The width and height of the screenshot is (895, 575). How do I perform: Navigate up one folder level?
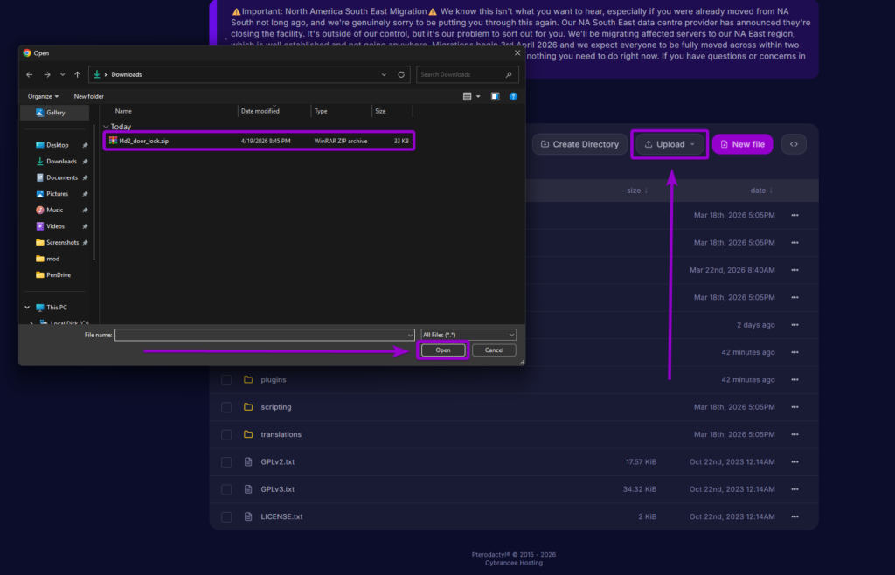click(x=76, y=74)
